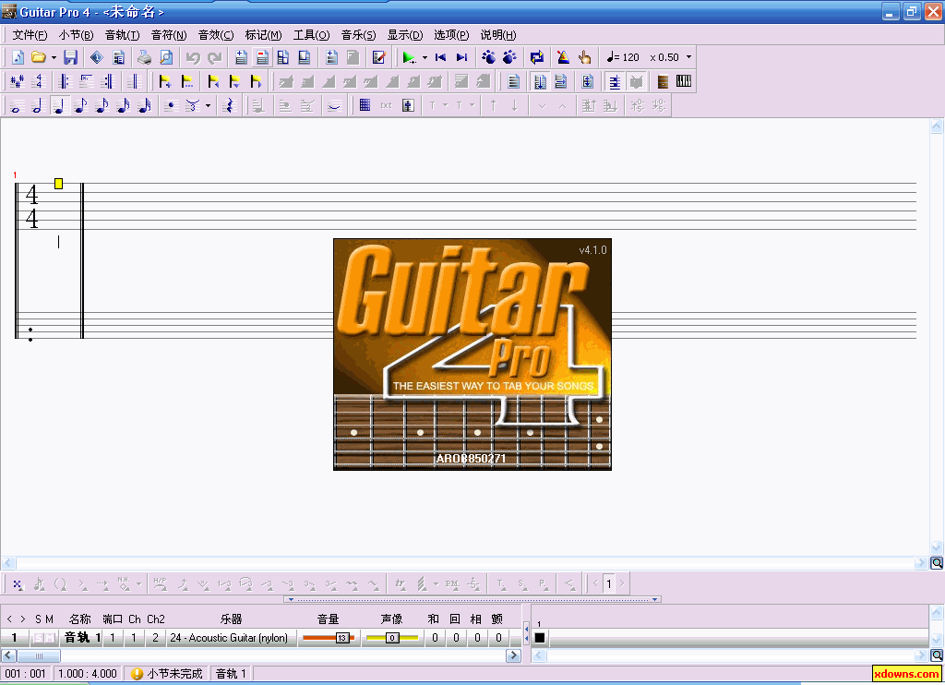Click the right chevron in mixer header
Image resolution: width=945 pixels, height=685 pixels.
23,619
